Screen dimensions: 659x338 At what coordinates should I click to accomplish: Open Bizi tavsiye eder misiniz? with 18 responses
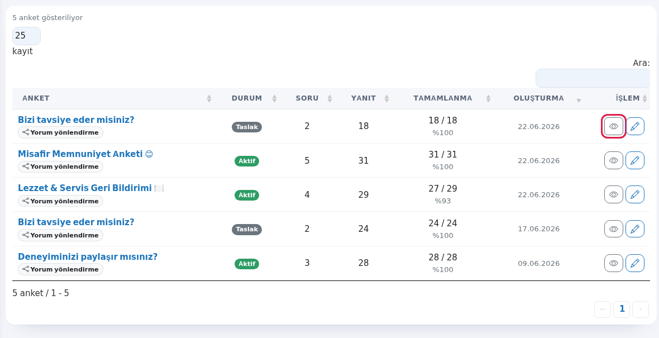click(x=76, y=120)
